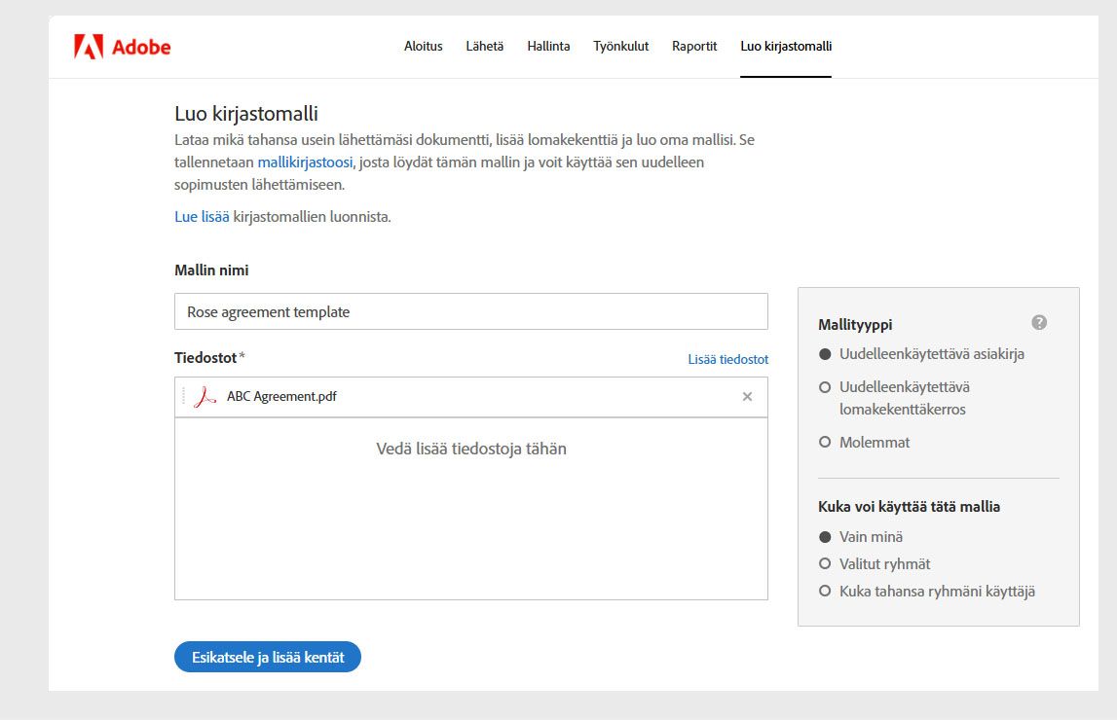The height and width of the screenshot is (720, 1117).
Task: Select the Uudelleenkäytettävä lomakekenttäkerros option
Action: click(825, 387)
